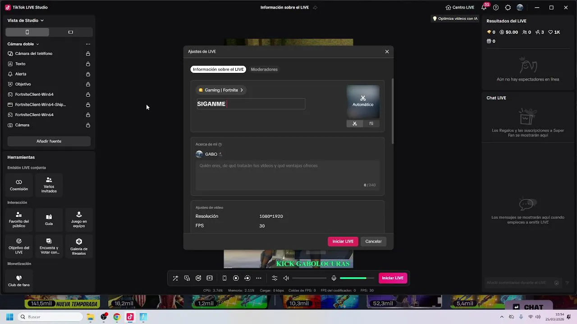Click 'Iniciar LIVE' in the dialog
577x324 pixels.
pyautogui.click(x=343, y=242)
